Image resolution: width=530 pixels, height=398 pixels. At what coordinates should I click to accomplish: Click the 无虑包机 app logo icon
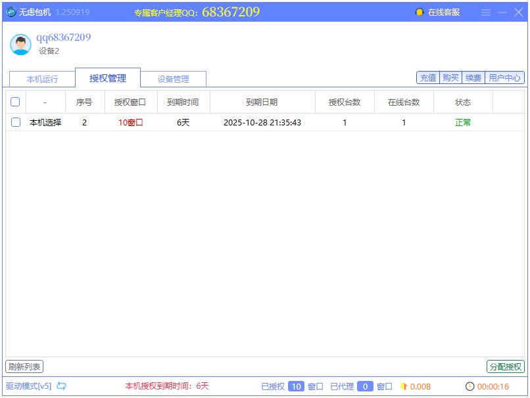[x=11, y=11]
